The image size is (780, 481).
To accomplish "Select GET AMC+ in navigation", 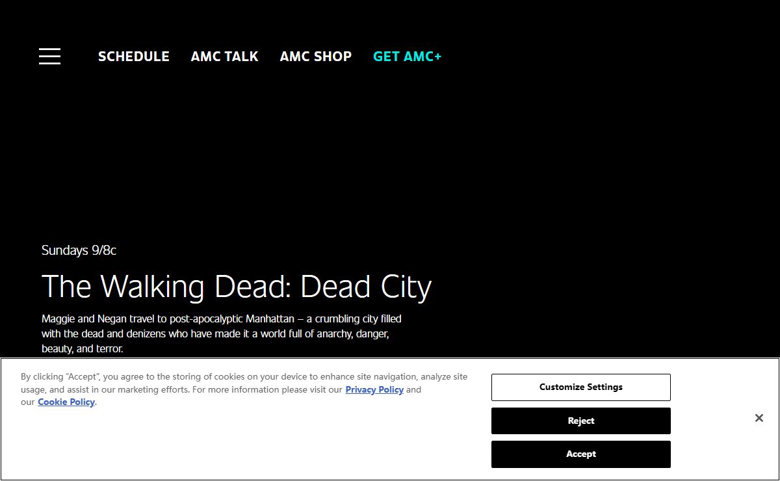I will (x=408, y=57).
